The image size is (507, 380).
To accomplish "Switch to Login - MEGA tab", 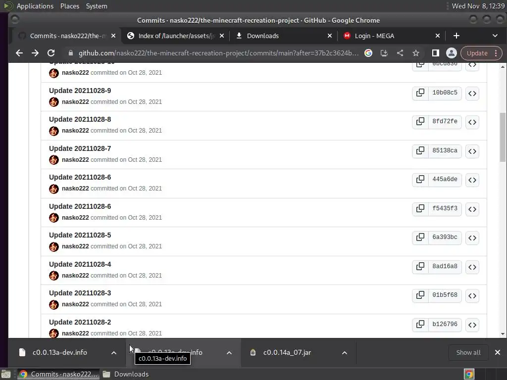I will (x=392, y=36).
